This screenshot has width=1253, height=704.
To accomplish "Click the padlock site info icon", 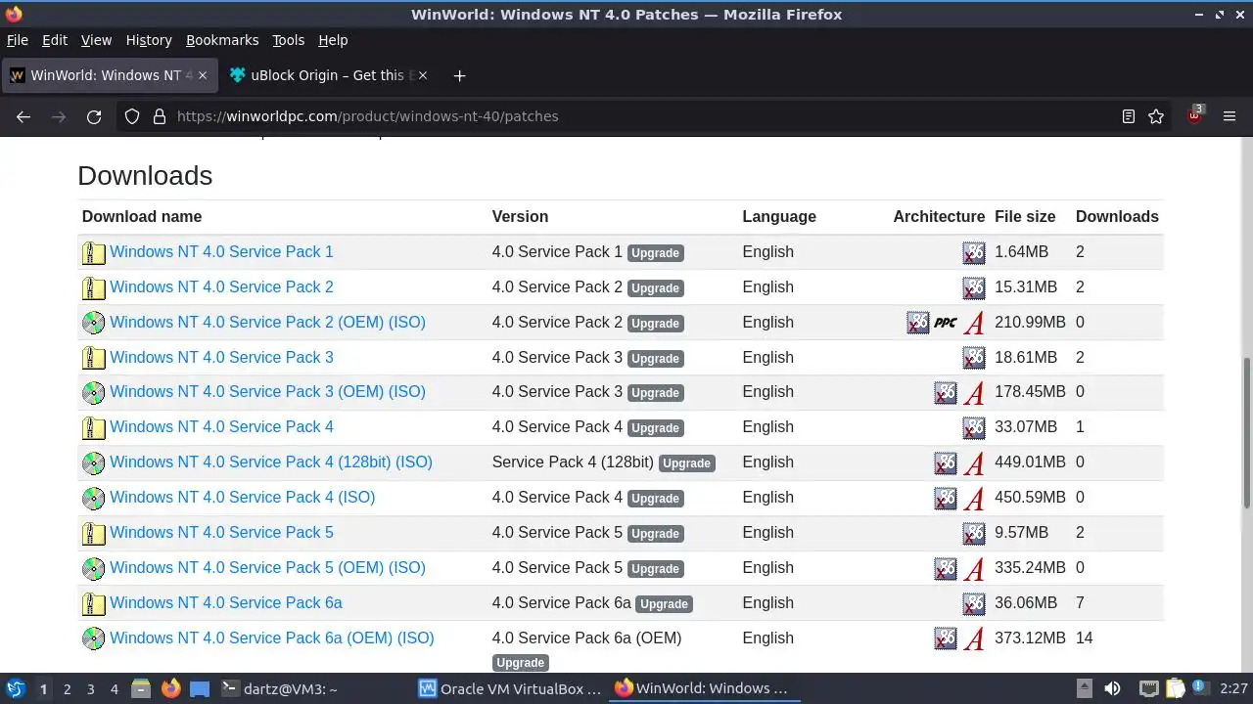I will (x=160, y=116).
